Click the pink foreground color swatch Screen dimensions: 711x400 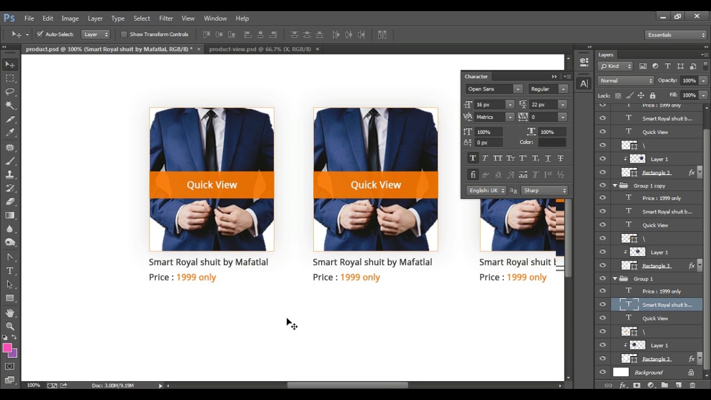[x=7, y=348]
